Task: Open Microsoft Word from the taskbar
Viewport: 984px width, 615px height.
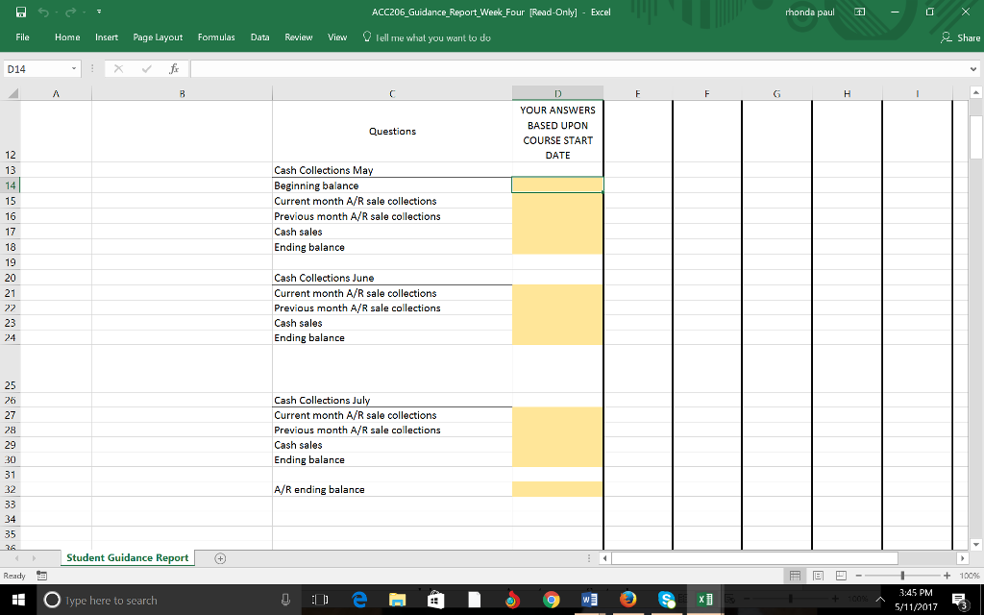Action: [589, 599]
